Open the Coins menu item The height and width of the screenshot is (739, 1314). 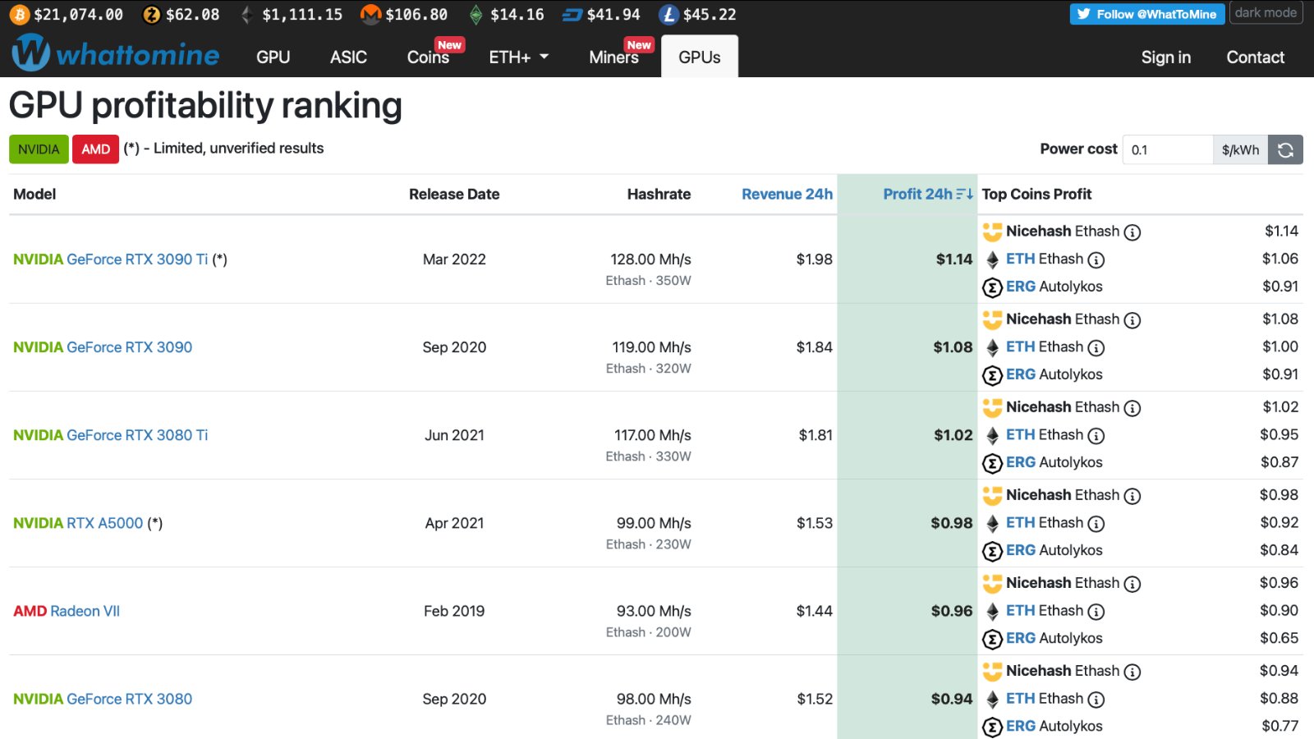pos(428,57)
